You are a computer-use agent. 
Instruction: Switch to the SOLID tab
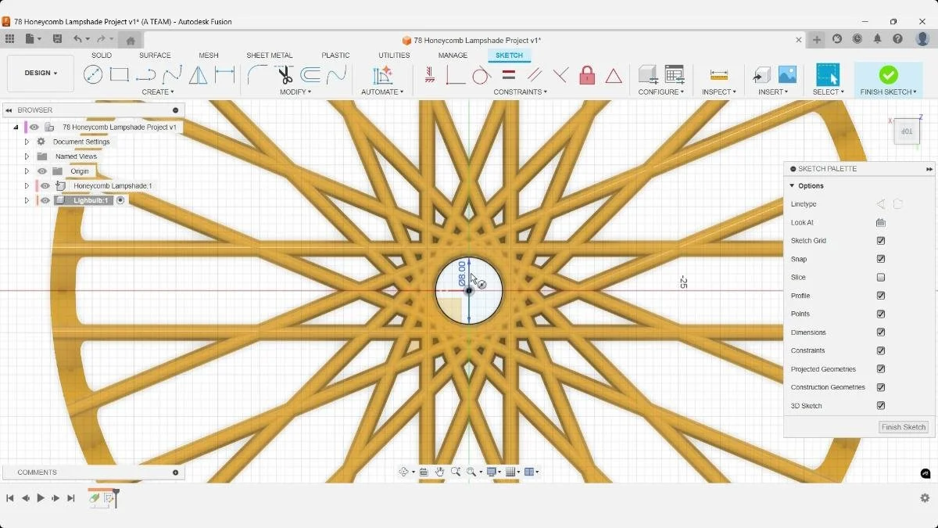click(102, 56)
